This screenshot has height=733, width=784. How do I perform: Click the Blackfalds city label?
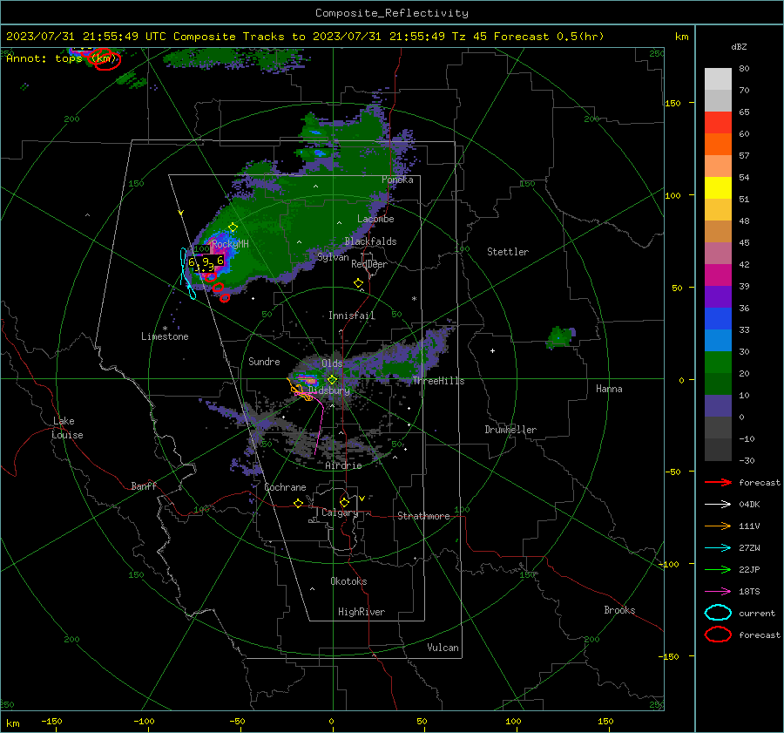(x=370, y=241)
